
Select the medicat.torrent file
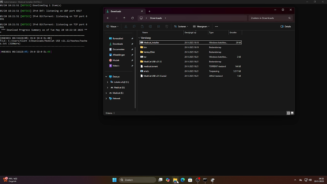[x=190, y=66]
